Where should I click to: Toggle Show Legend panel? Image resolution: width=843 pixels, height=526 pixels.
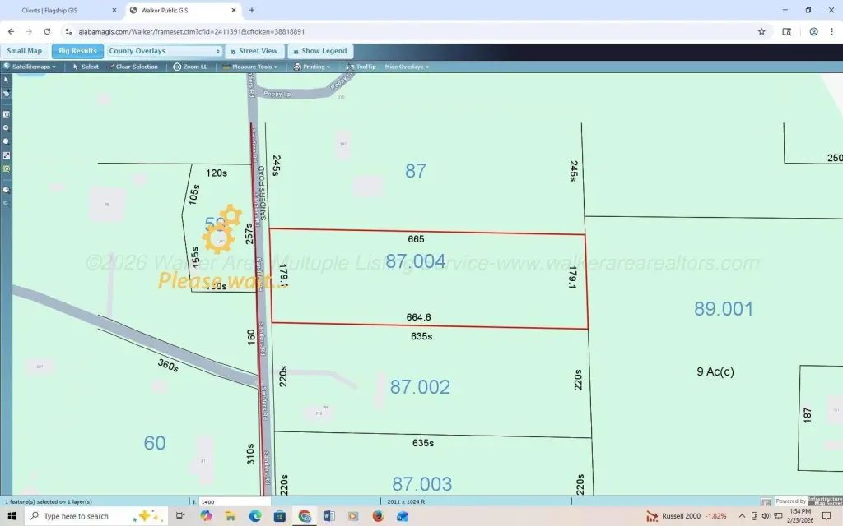(x=320, y=51)
